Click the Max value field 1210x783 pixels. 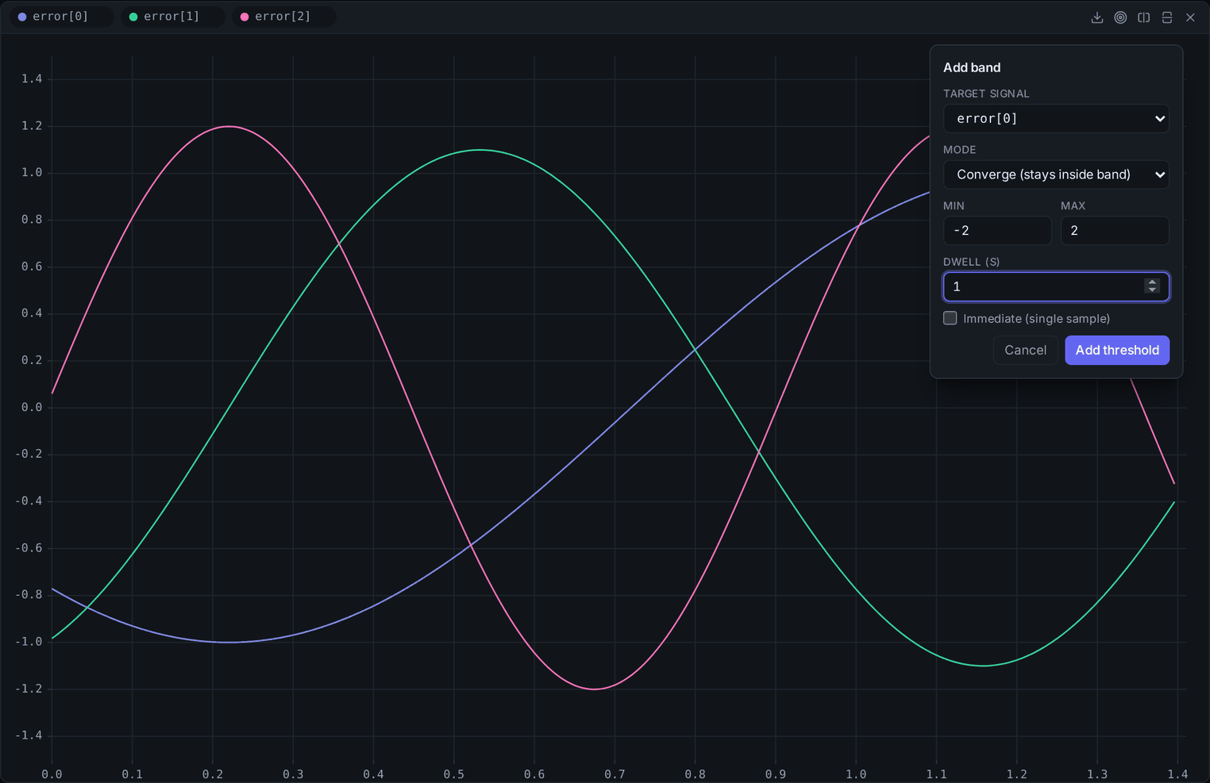coord(1115,231)
